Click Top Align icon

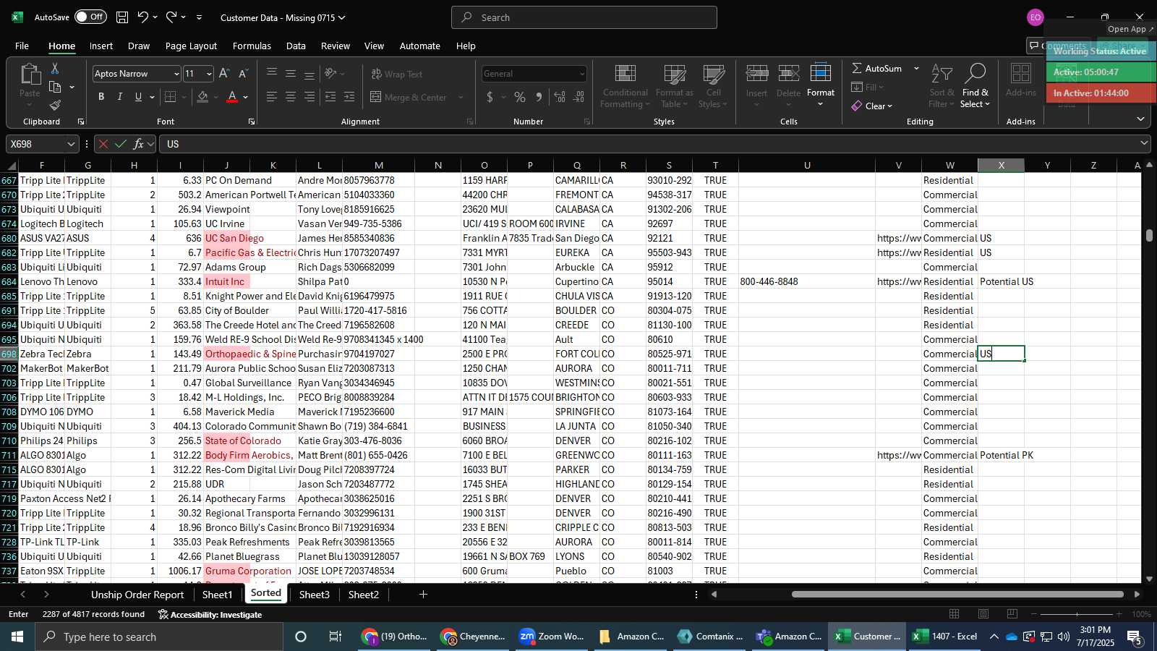tap(272, 73)
